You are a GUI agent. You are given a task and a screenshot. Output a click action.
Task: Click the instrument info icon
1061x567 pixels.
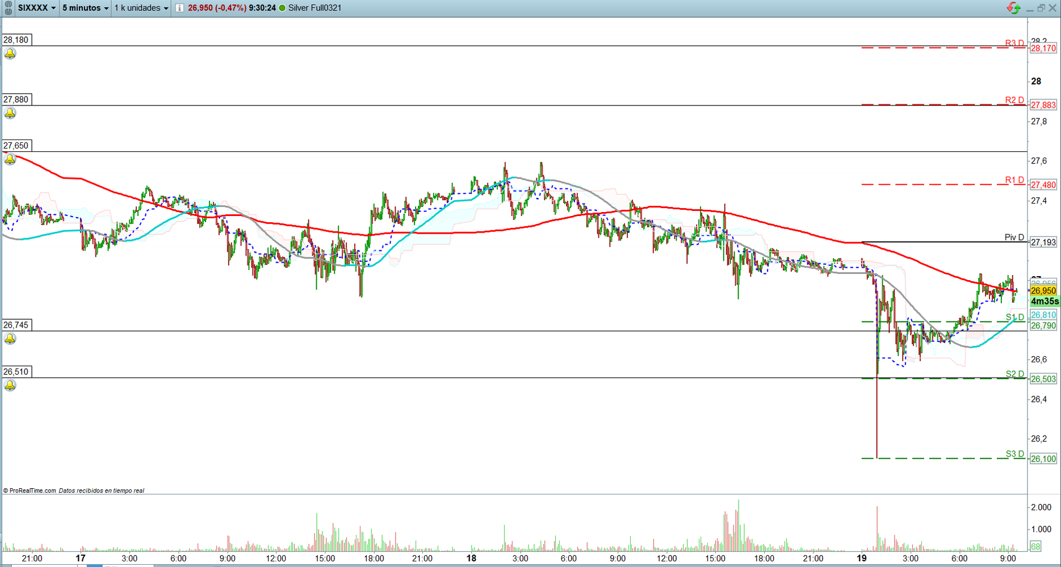click(179, 8)
